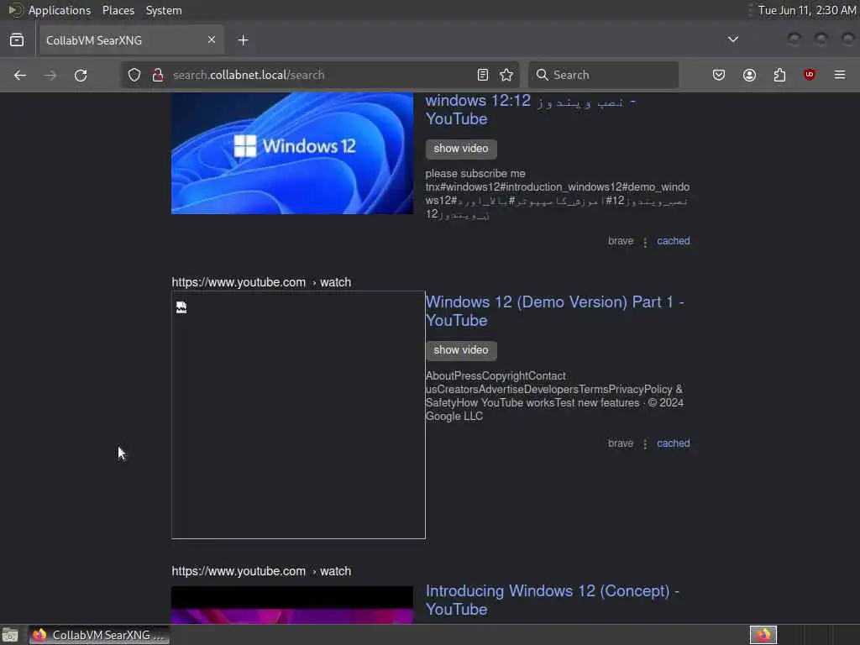Open the System menu
The width and height of the screenshot is (860, 645).
pyautogui.click(x=164, y=10)
